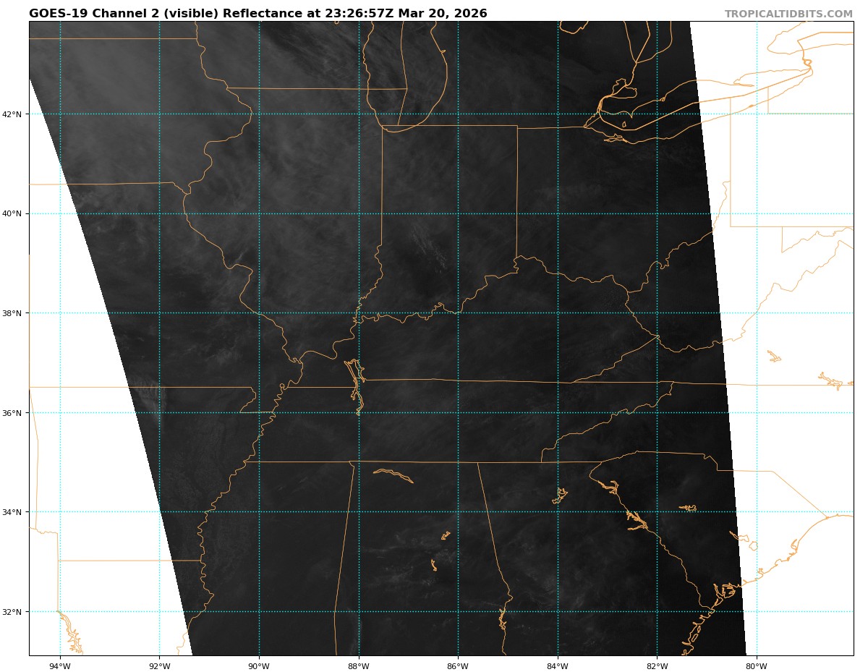The height and width of the screenshot is (672, 868).
Task: Click the 92°W longitude label
Action: click(x=159, y=665)
